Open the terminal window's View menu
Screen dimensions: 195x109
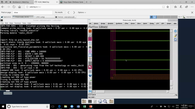11,23
